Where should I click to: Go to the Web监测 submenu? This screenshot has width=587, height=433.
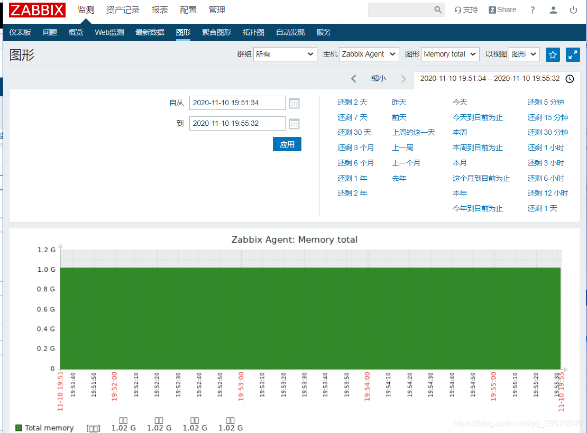(109, 33)
